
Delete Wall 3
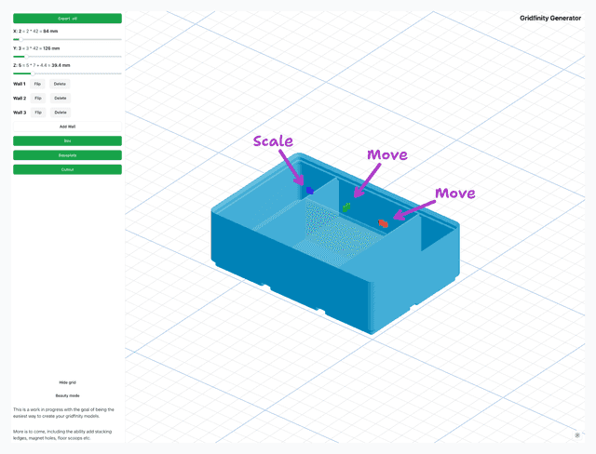coord(60,112)
